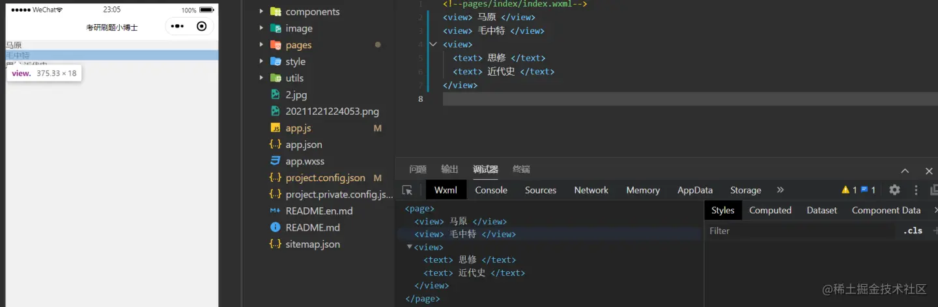
Task: Click the empty editor line 8
Action: pos(690,98)
